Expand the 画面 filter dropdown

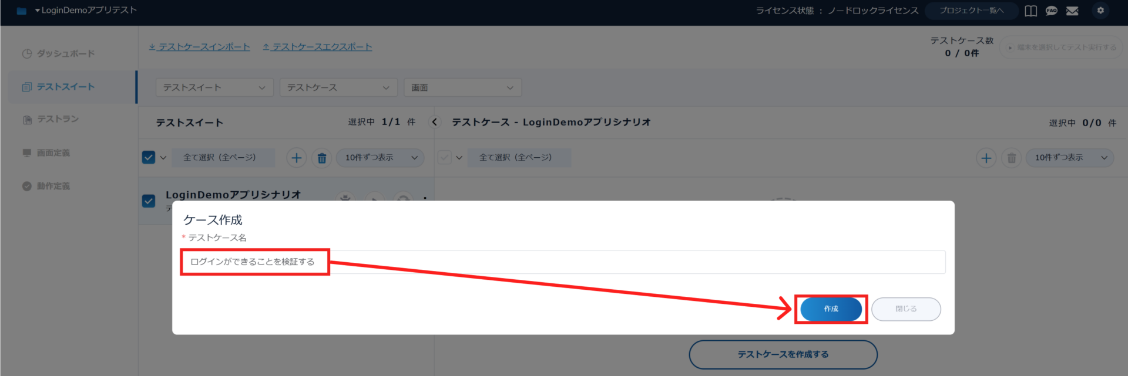pos(462,87)
